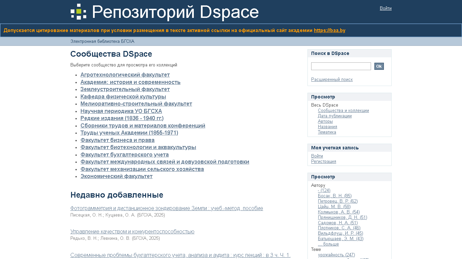Click authors text Редько, В. Н.; Левкина, О. В.
This screenshot has width=462, height=259.
pyautogui.click(x=100, y=238)
